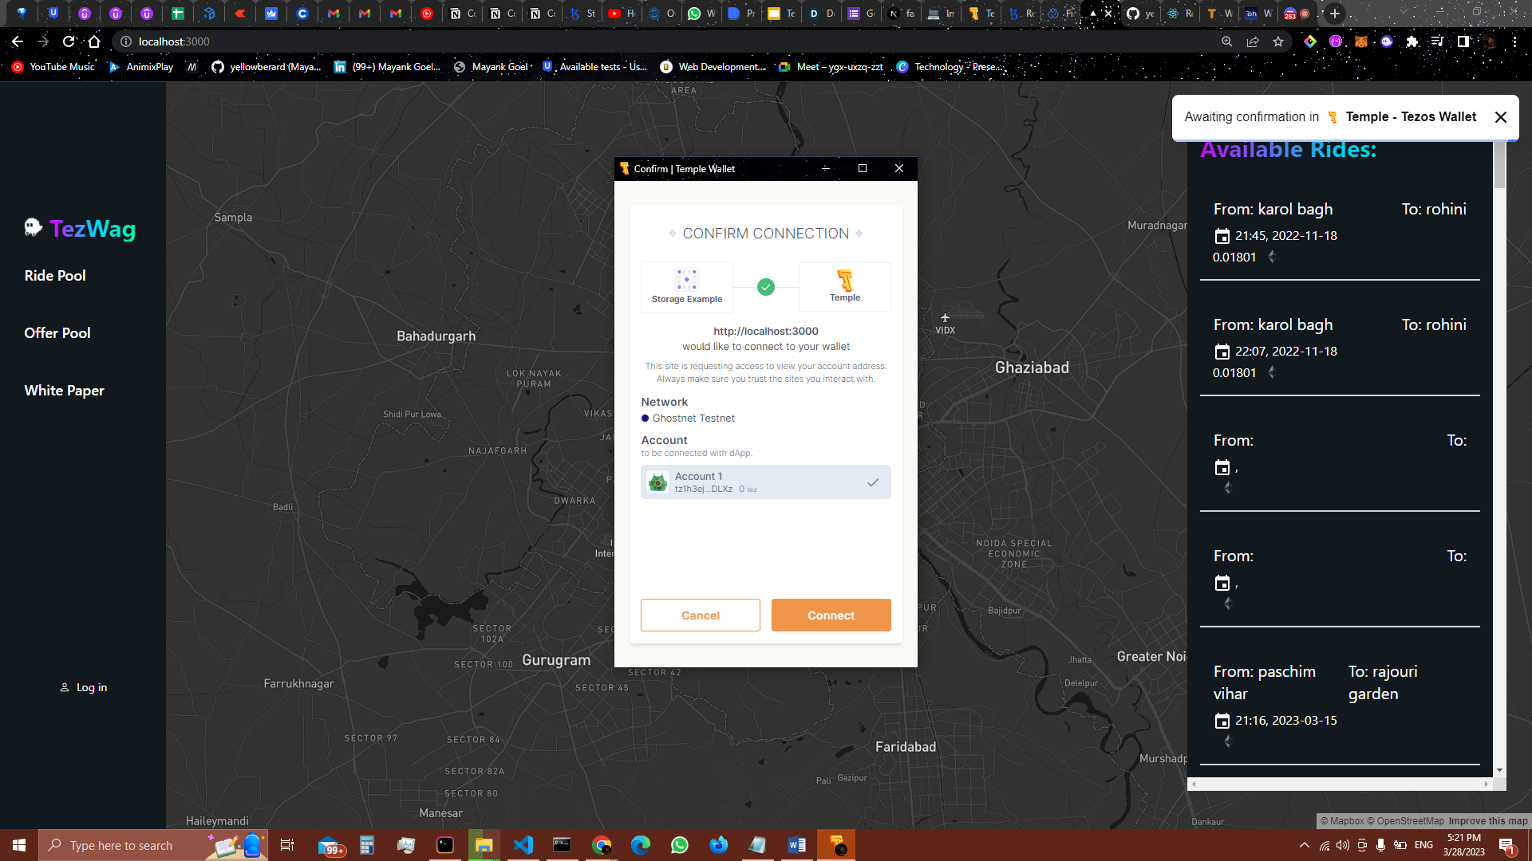This screenshot has height=861, width=1532.
Task: Select Account 1 for dApp connection
Action: [765, 482]
